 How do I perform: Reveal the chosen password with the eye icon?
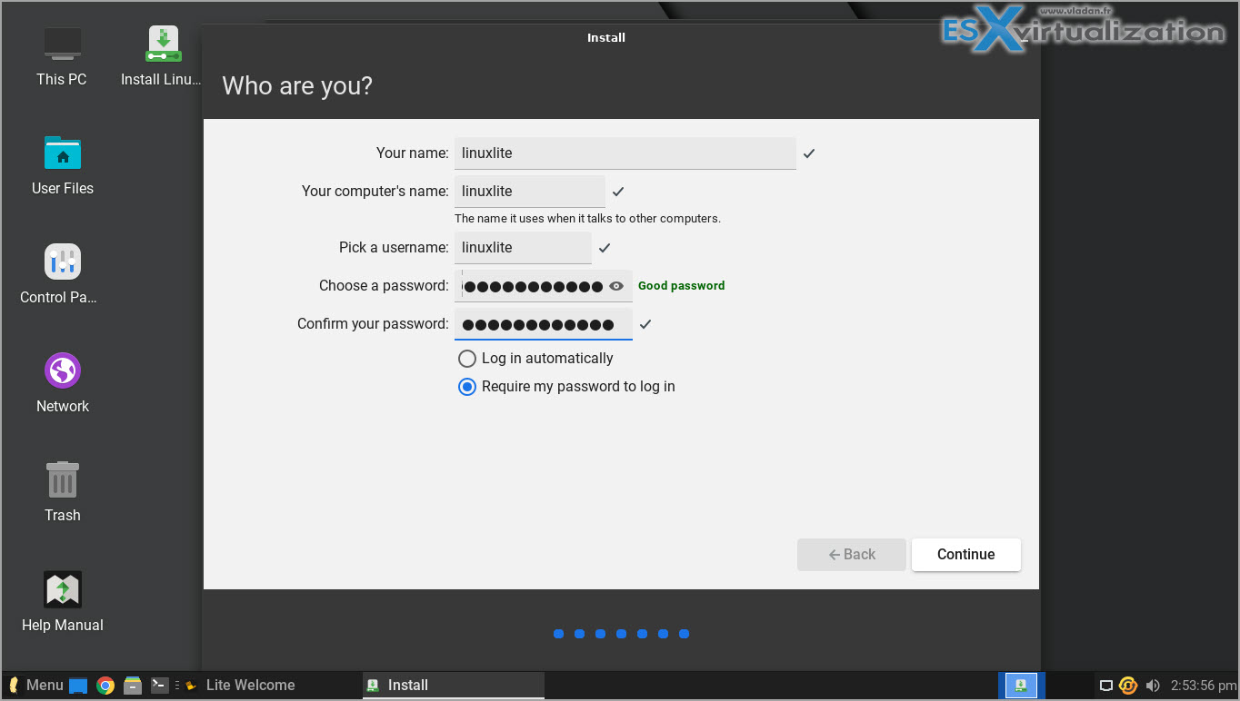[x=617, y=285]
